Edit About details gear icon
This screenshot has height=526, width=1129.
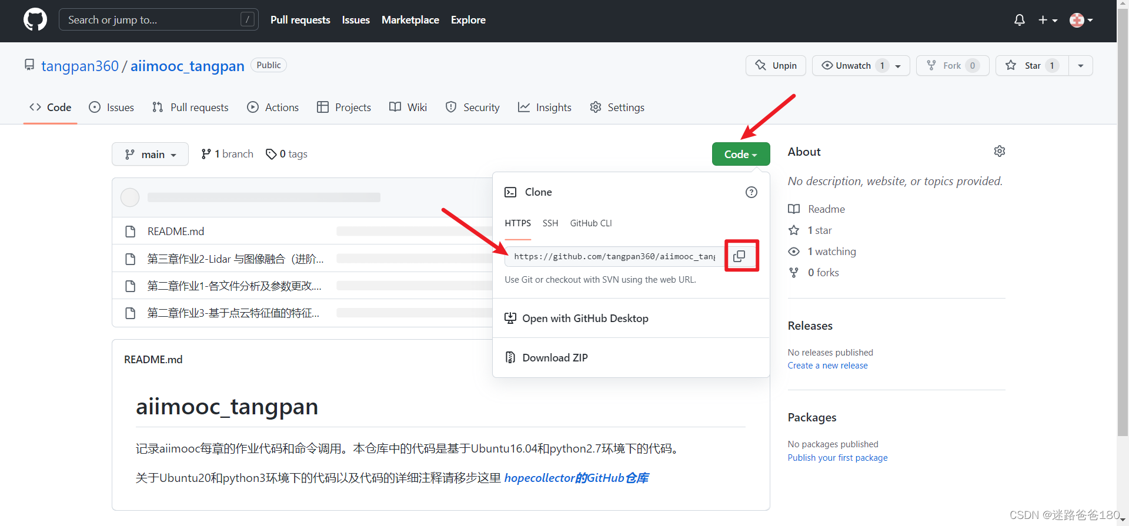click(x=999, y=152)
